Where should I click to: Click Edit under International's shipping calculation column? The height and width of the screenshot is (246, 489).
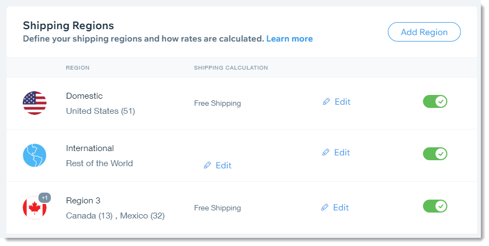coord(217,166)
